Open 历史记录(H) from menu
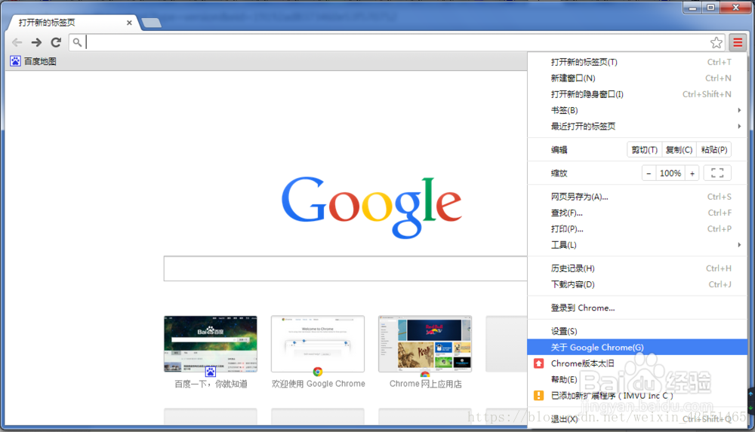Image resolution: width=755 pixels, height=432 pixels. pyautogui.click(x=637, y=268)
